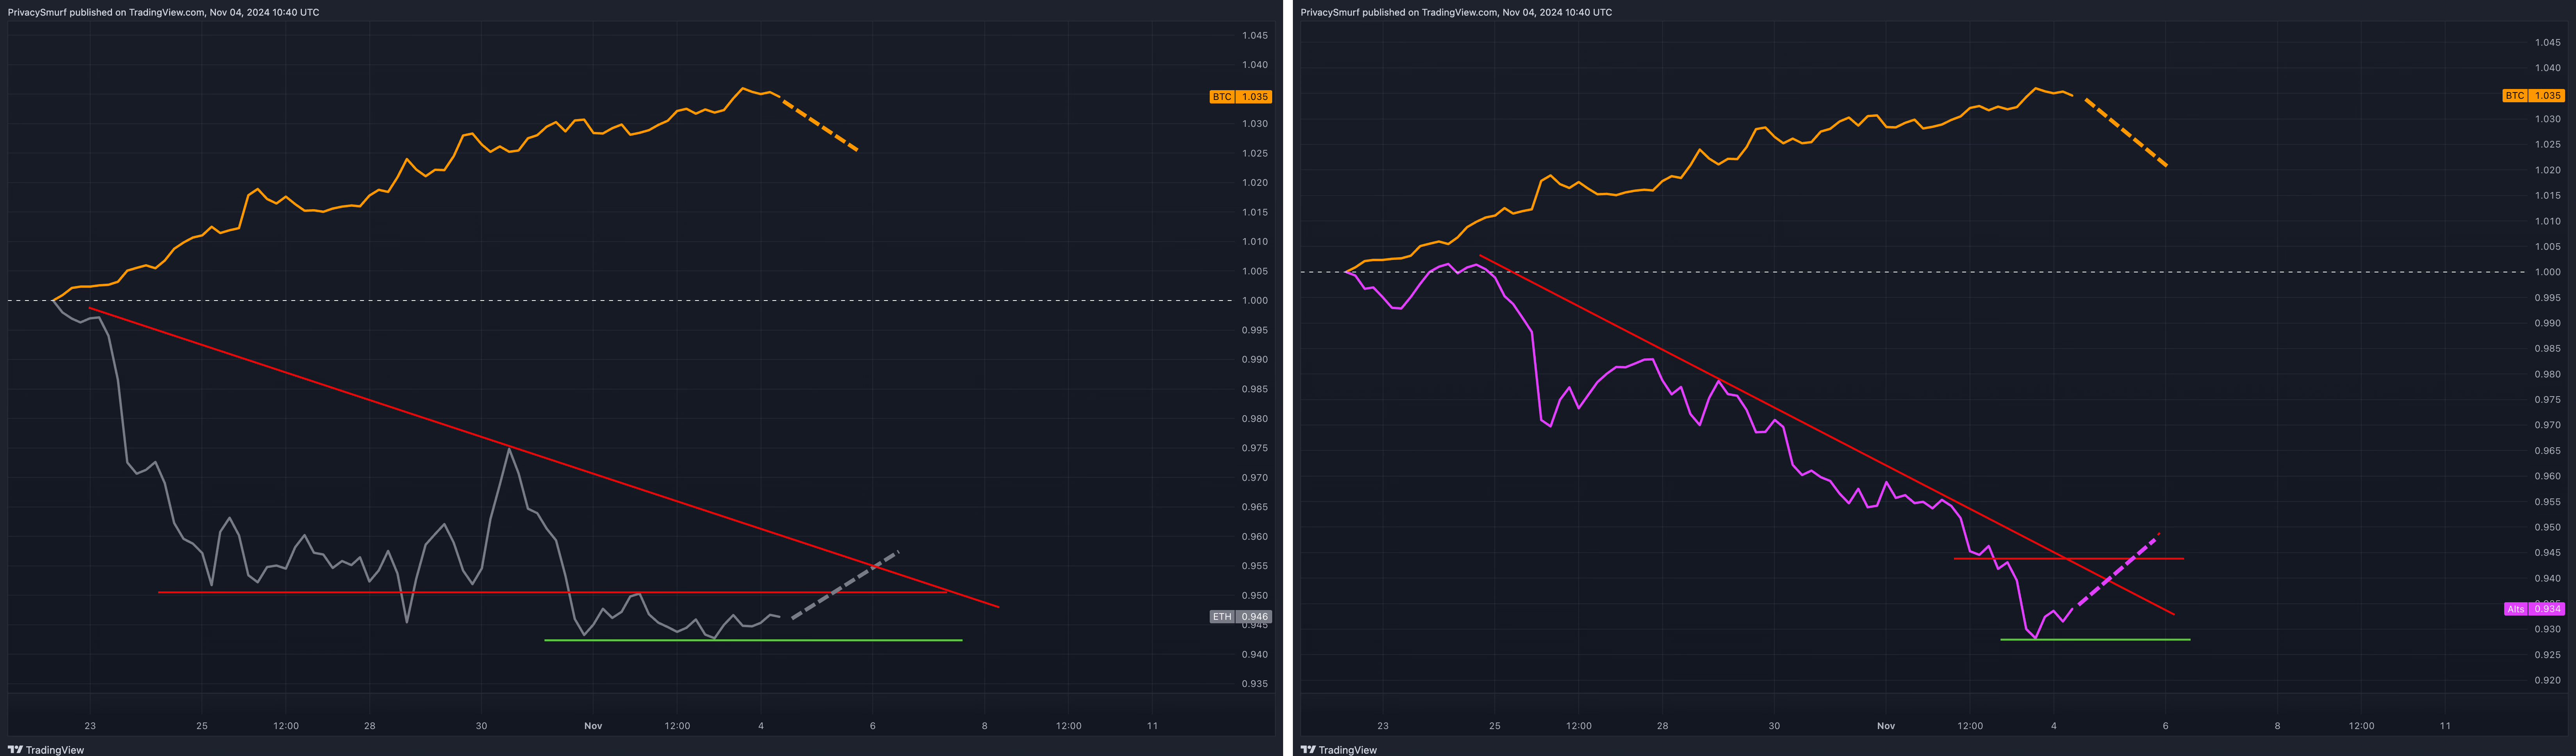This screenshot has height=756, width=2576.
Task: Click 1.020 on the right chart price axis
Action: pyautogui.click(x=2547, y=170)
